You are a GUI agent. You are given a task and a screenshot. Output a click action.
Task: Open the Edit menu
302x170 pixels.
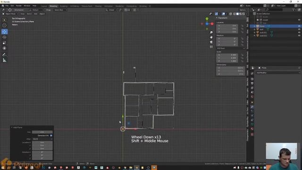[x=12, y=6]
